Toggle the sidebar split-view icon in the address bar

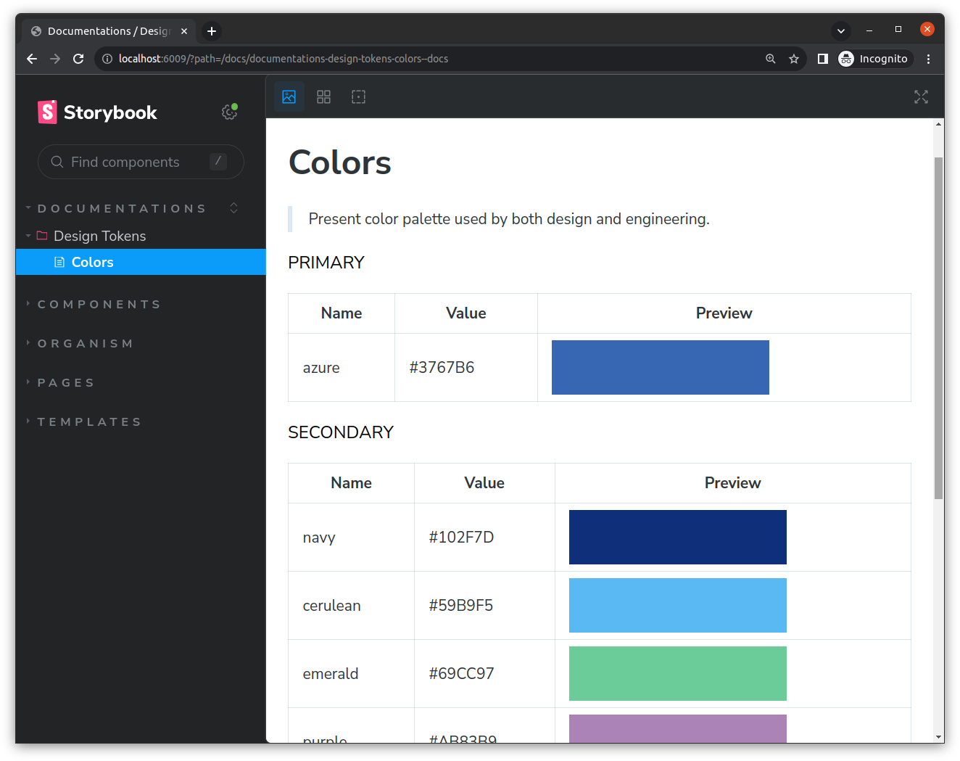[822, 59]
